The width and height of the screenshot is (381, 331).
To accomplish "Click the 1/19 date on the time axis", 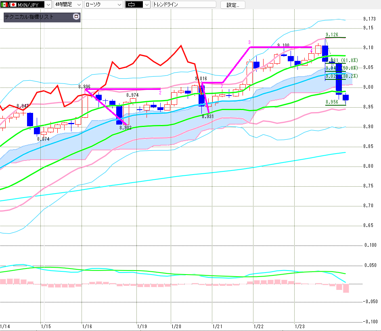I will click(141, 326).
